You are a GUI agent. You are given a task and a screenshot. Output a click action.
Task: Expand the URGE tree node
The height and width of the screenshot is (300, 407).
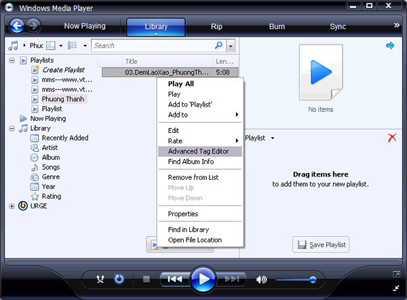(x=12, y=206)
